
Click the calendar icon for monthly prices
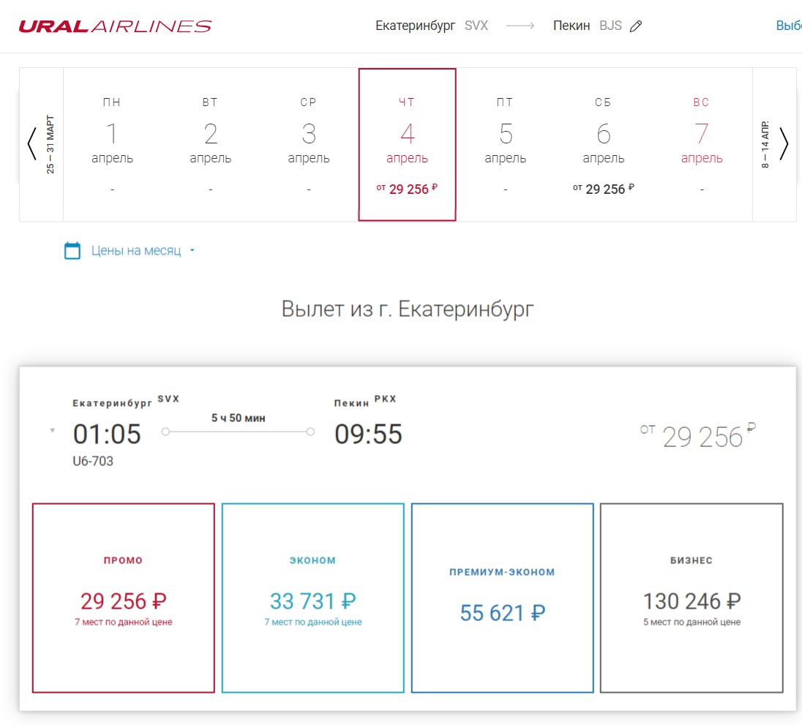(72, 251)
